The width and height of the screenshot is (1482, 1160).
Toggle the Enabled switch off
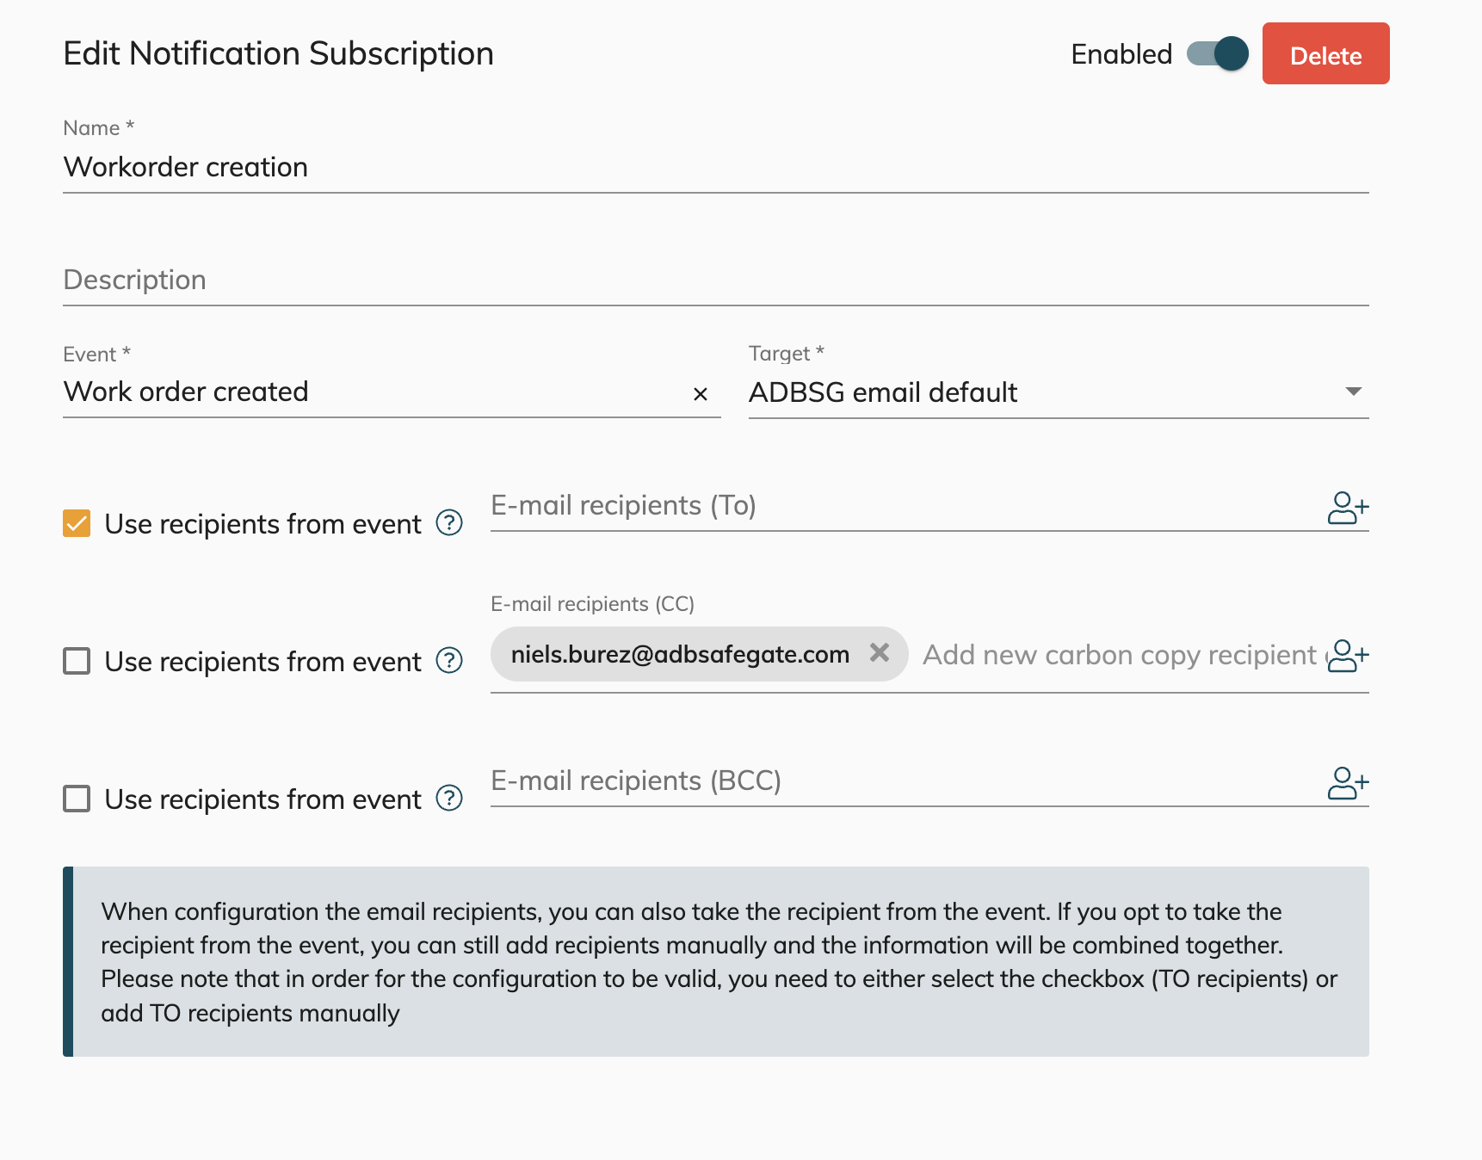(1217, 54)
